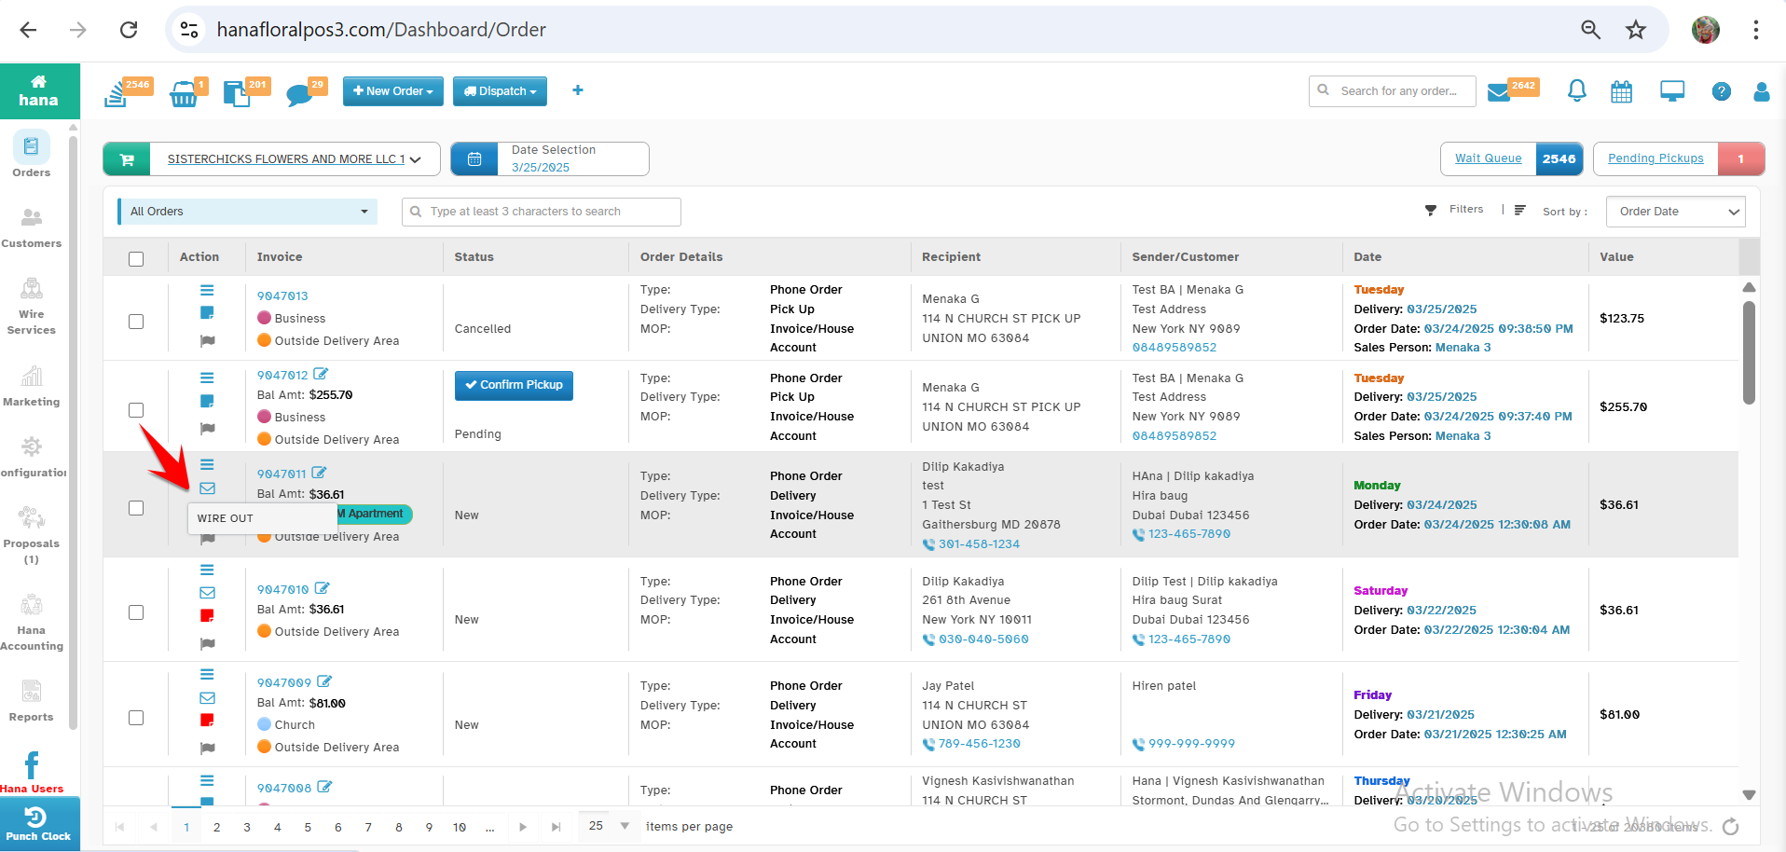Click the orders list vertical scrollbar
The image size is (1786, 852).
pos(1749,352)
